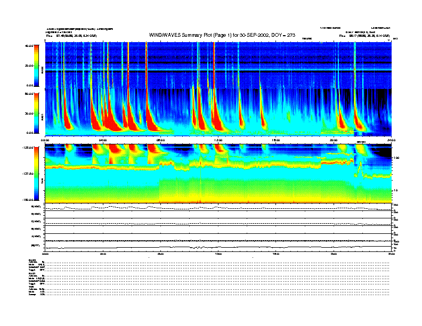The width and height of the screenshot is (422, 326).
Task: Select the TNR color scale bar
Action: click(x=36, y=174)
